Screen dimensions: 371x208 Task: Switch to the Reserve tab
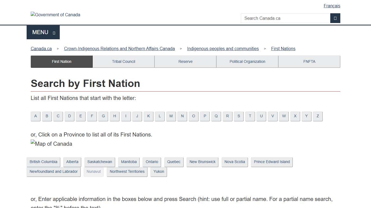tap(185, 61)
